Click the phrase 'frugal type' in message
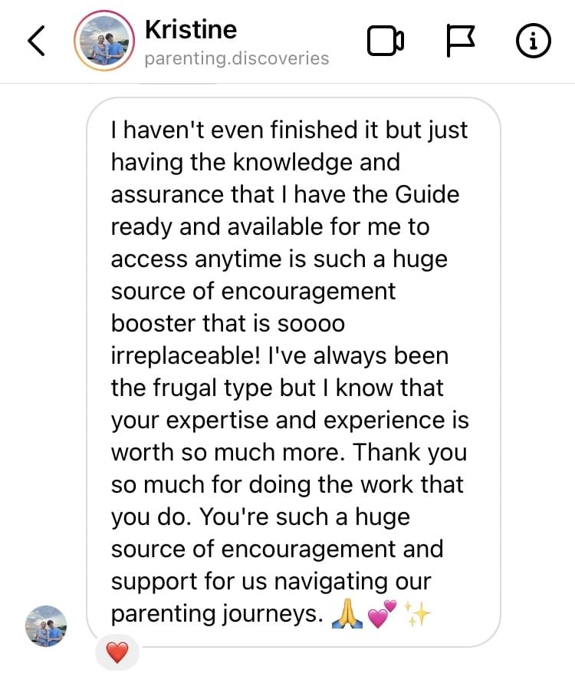The image size is (575, 680). (x=211, y=388)
